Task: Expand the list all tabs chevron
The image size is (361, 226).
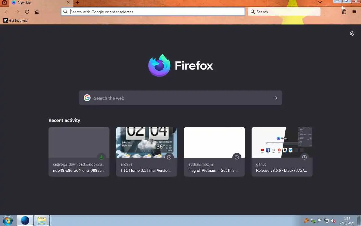Action: click(320, 2)
